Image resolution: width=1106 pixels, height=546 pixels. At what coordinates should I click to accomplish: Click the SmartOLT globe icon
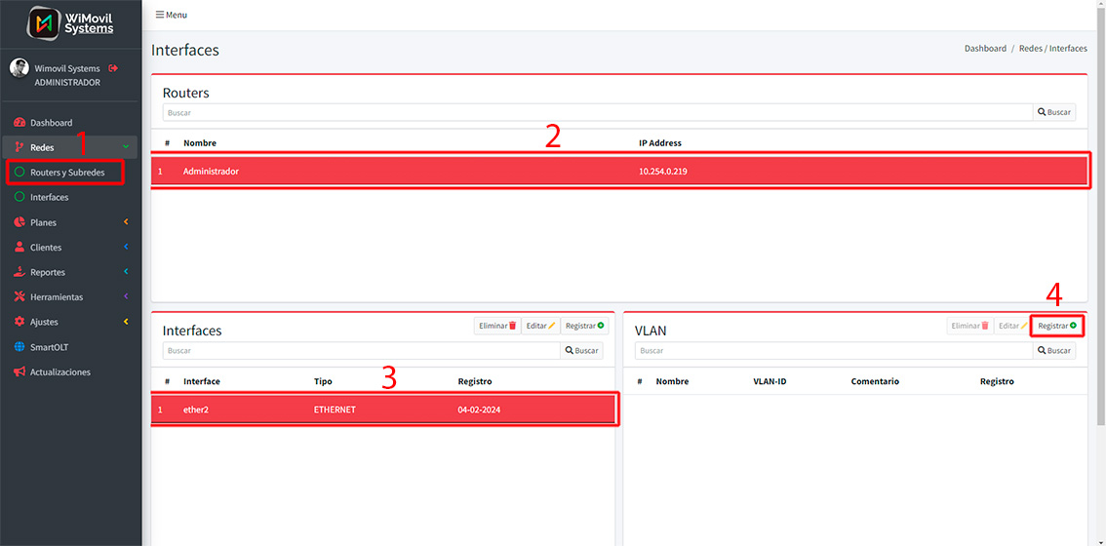tap(20, 347)
